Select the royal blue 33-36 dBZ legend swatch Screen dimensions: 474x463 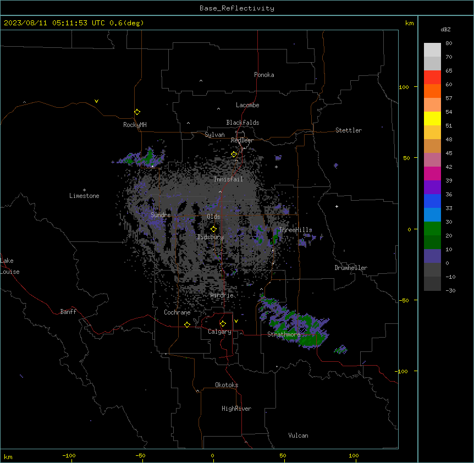click(x=432, y=201)
